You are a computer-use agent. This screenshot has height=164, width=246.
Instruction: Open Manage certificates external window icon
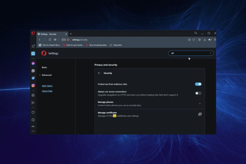pos(200,114)
